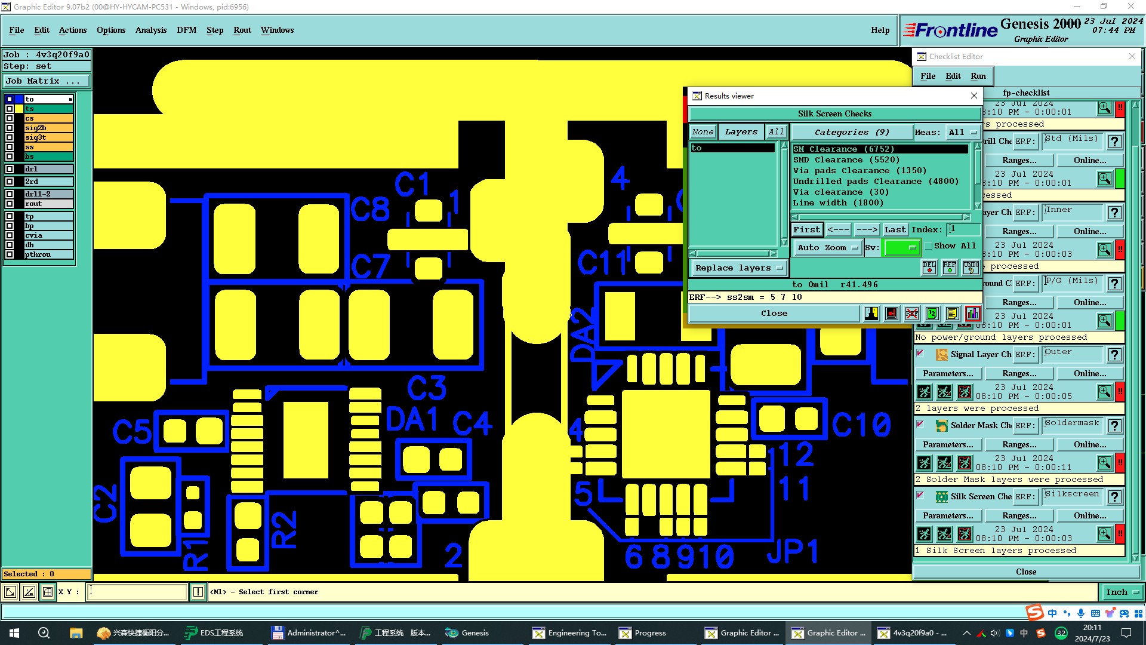Click the expand marker on layer to row
Image resolution: width=1146 pixels, height=645 pixels.
click(x=70, y=99)
